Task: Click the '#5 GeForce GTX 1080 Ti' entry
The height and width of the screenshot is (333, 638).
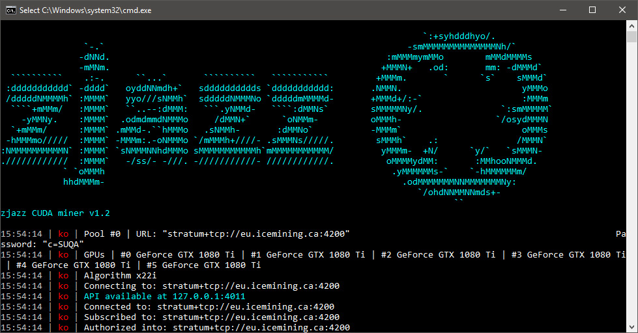Action: point(204,265)
